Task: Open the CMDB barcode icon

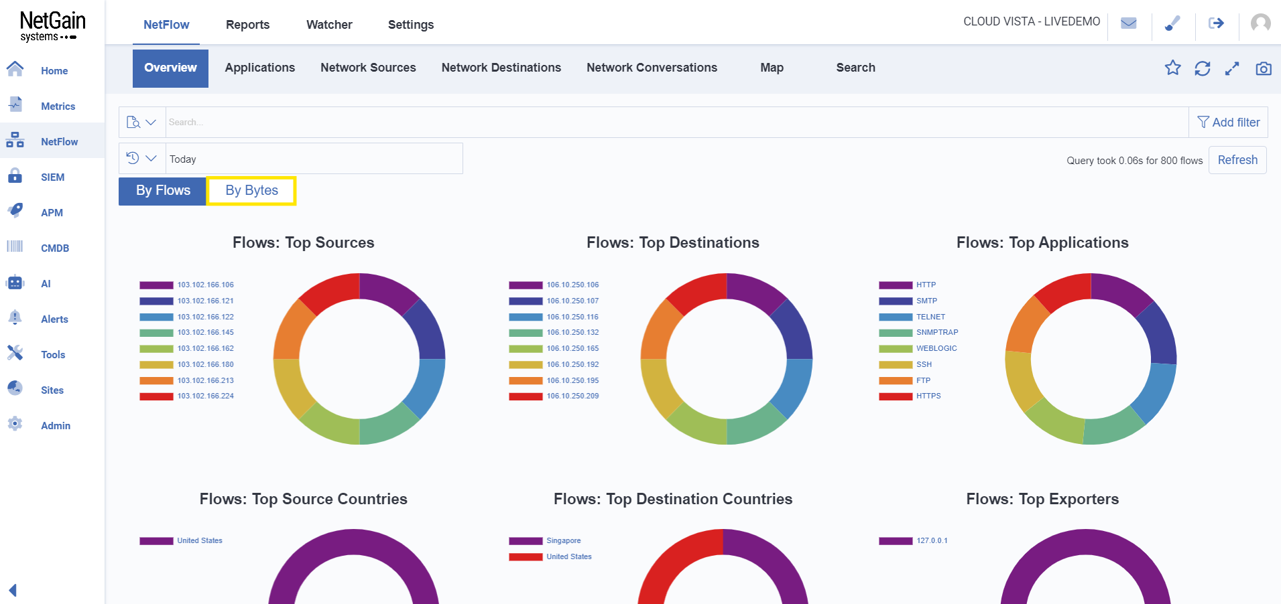Action: 15,246
